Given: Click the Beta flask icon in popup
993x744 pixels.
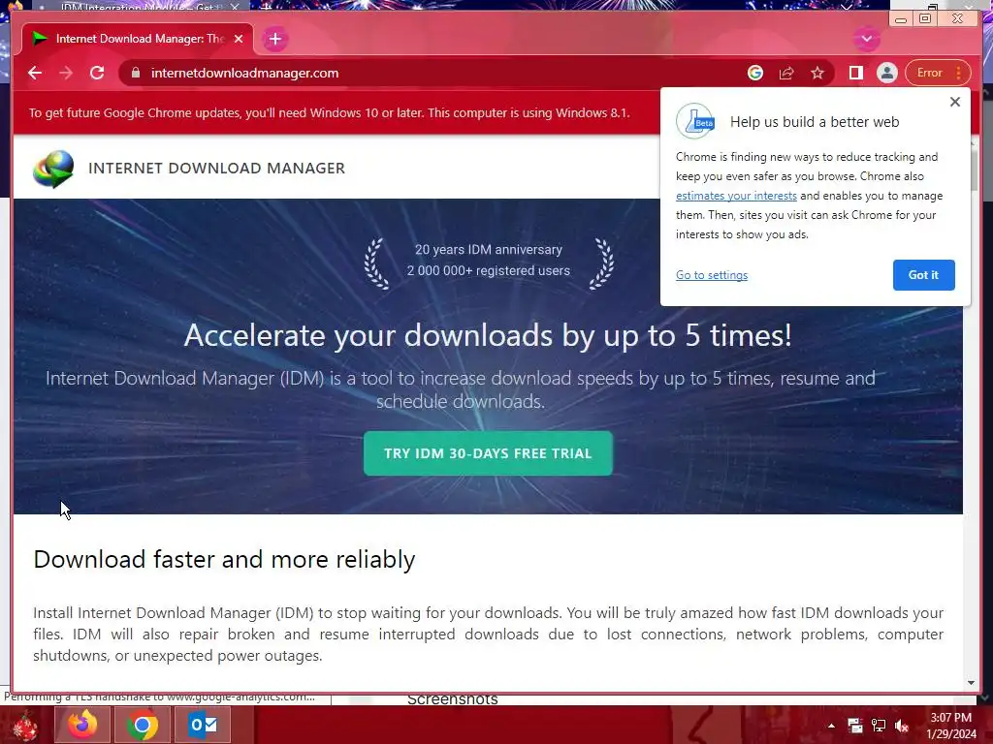Looking at the screenshot, I should click(x=695, y=121).
